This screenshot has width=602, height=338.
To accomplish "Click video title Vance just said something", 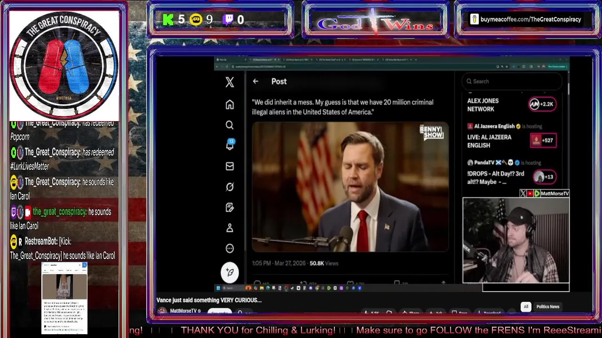I will click(x=209, y=300).
